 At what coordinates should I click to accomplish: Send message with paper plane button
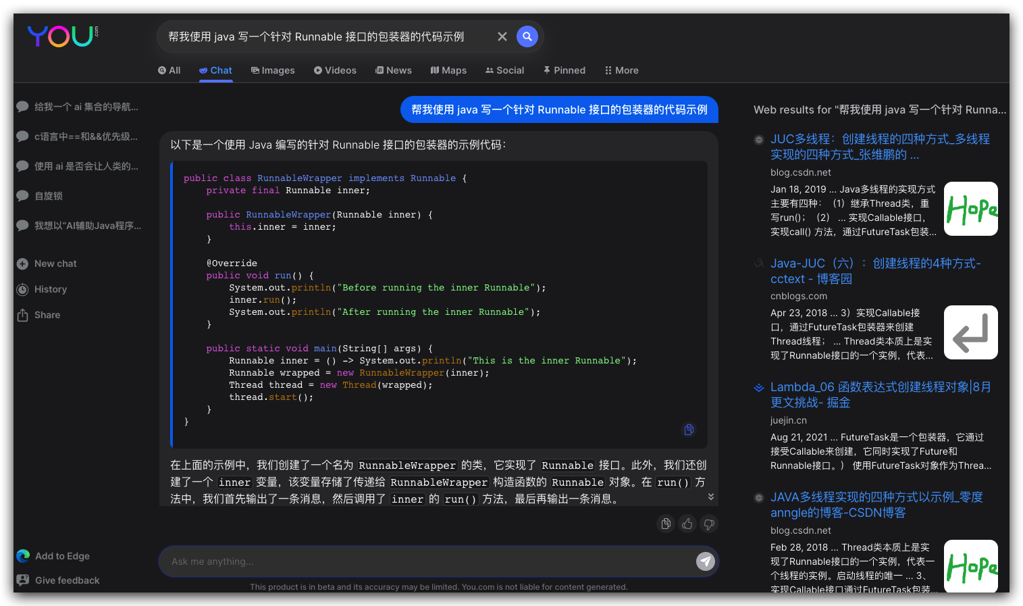706,561
